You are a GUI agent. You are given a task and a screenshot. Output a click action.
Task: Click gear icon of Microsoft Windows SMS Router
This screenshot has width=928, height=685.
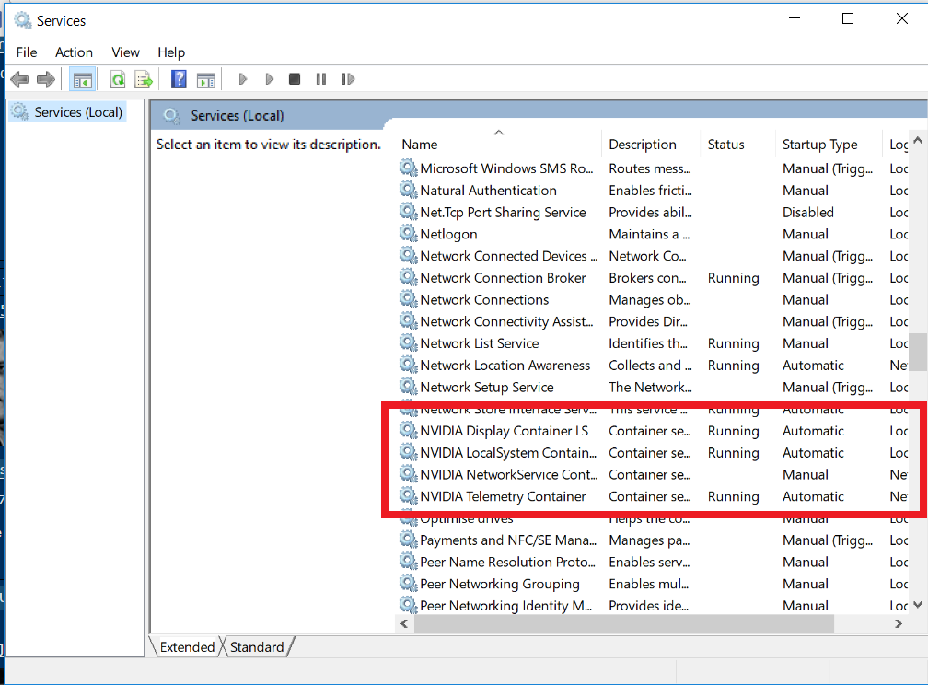click(x=408, y=168)
